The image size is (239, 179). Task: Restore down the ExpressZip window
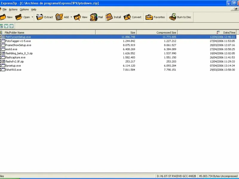click(234, 3)
